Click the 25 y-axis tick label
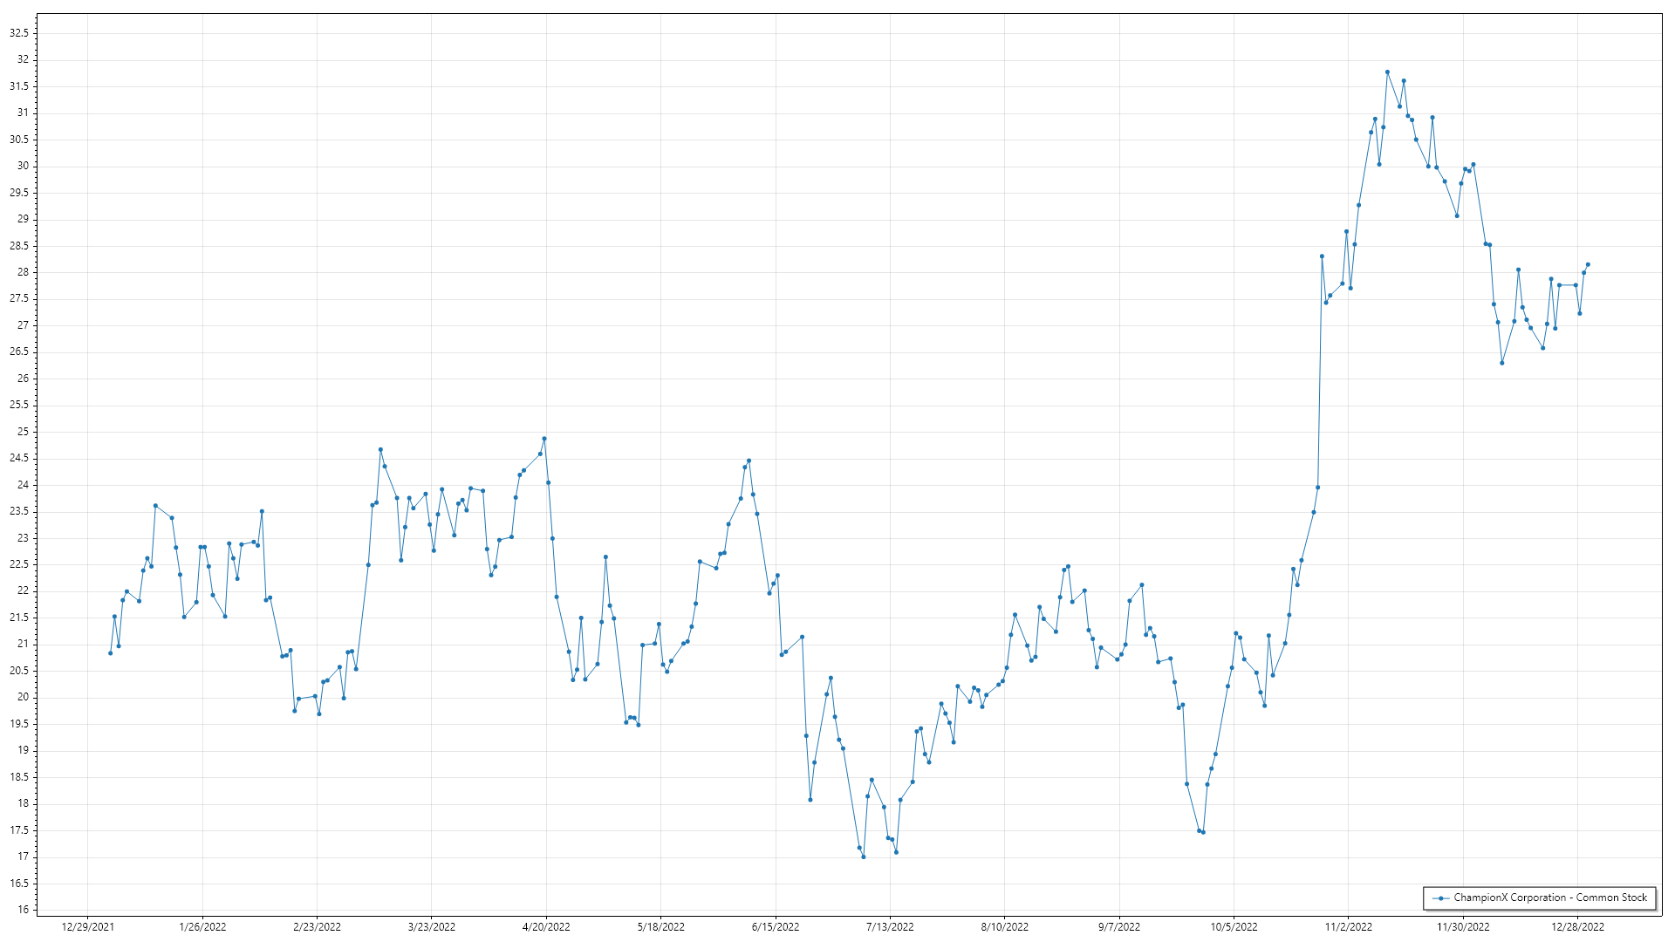The height and width of the screenshot is (942, 1675). point(23,432)
